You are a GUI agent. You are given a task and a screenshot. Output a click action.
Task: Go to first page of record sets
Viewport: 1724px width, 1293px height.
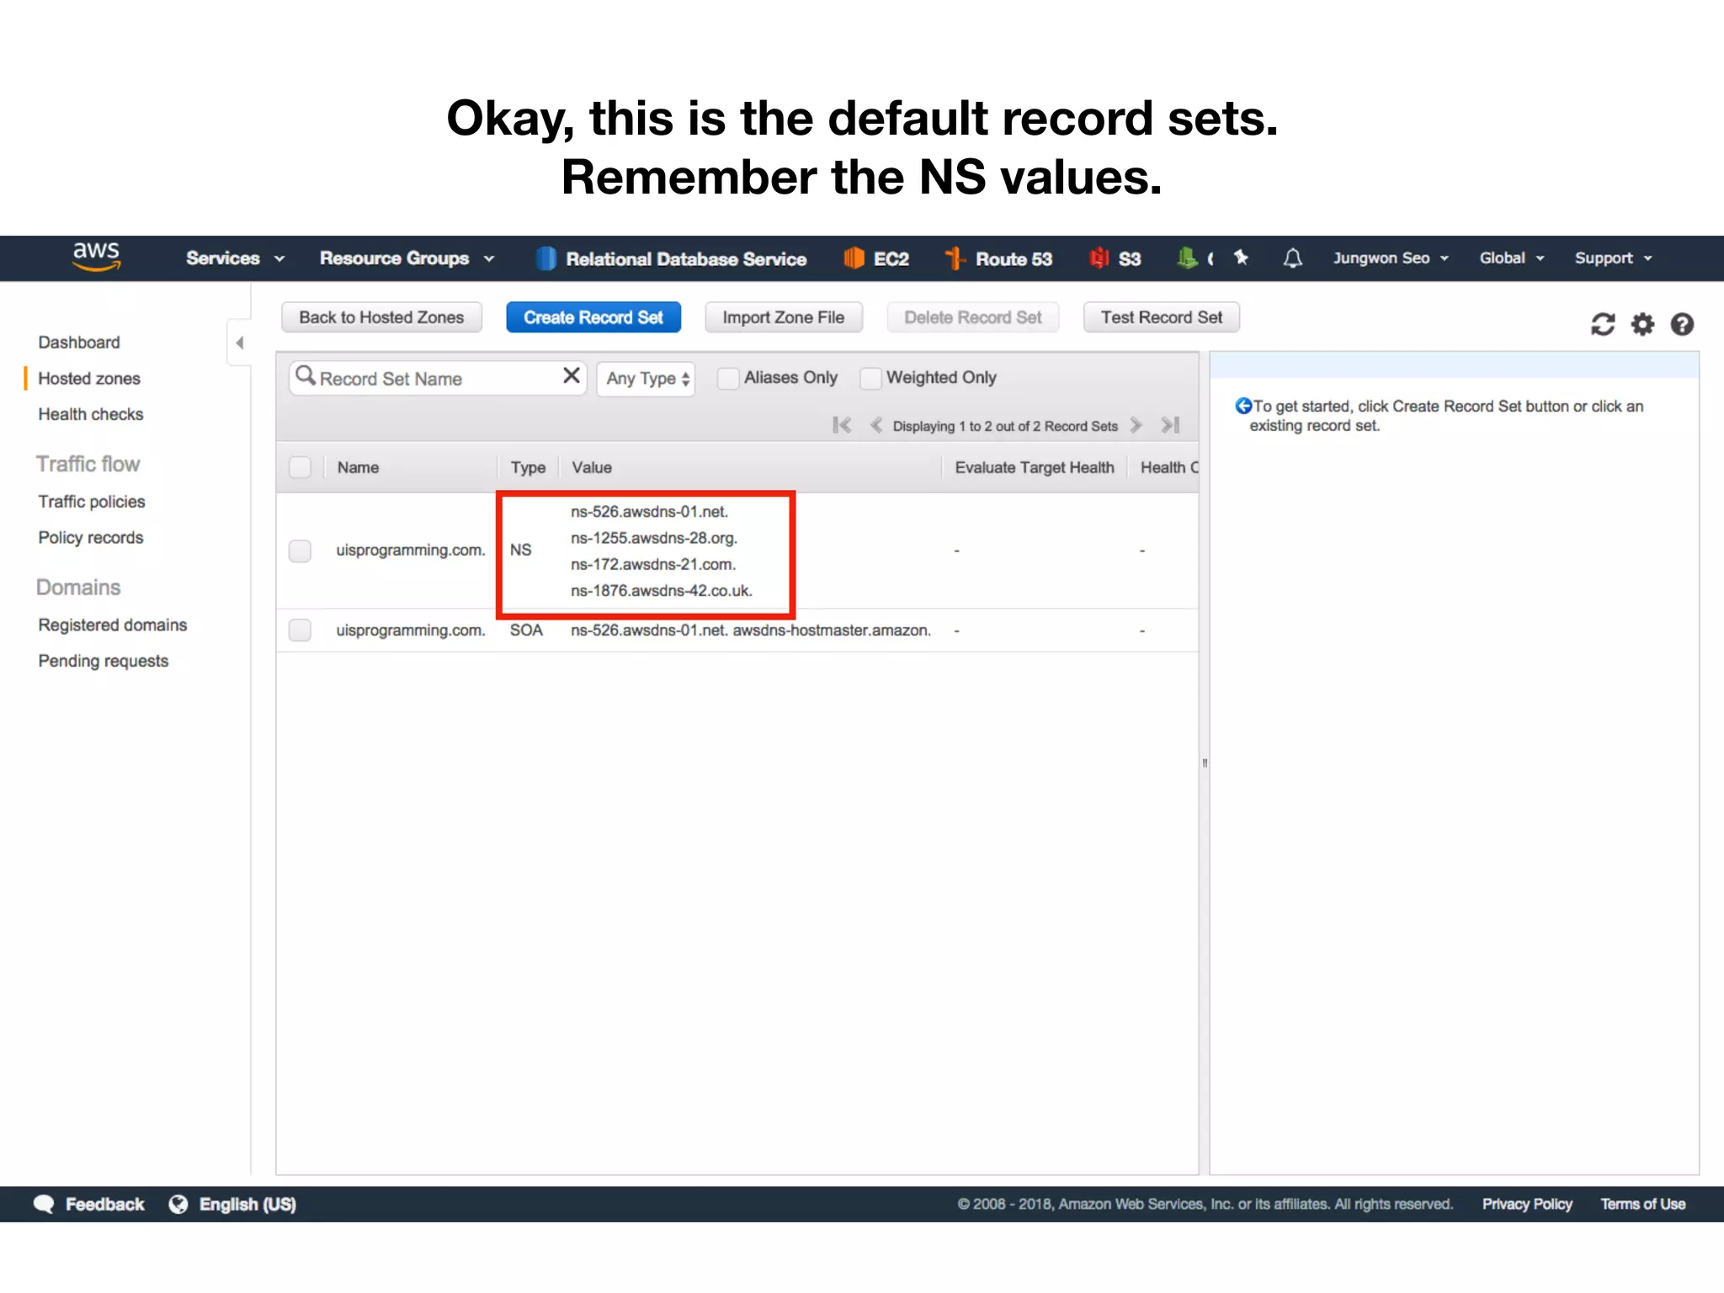(842, 425)
